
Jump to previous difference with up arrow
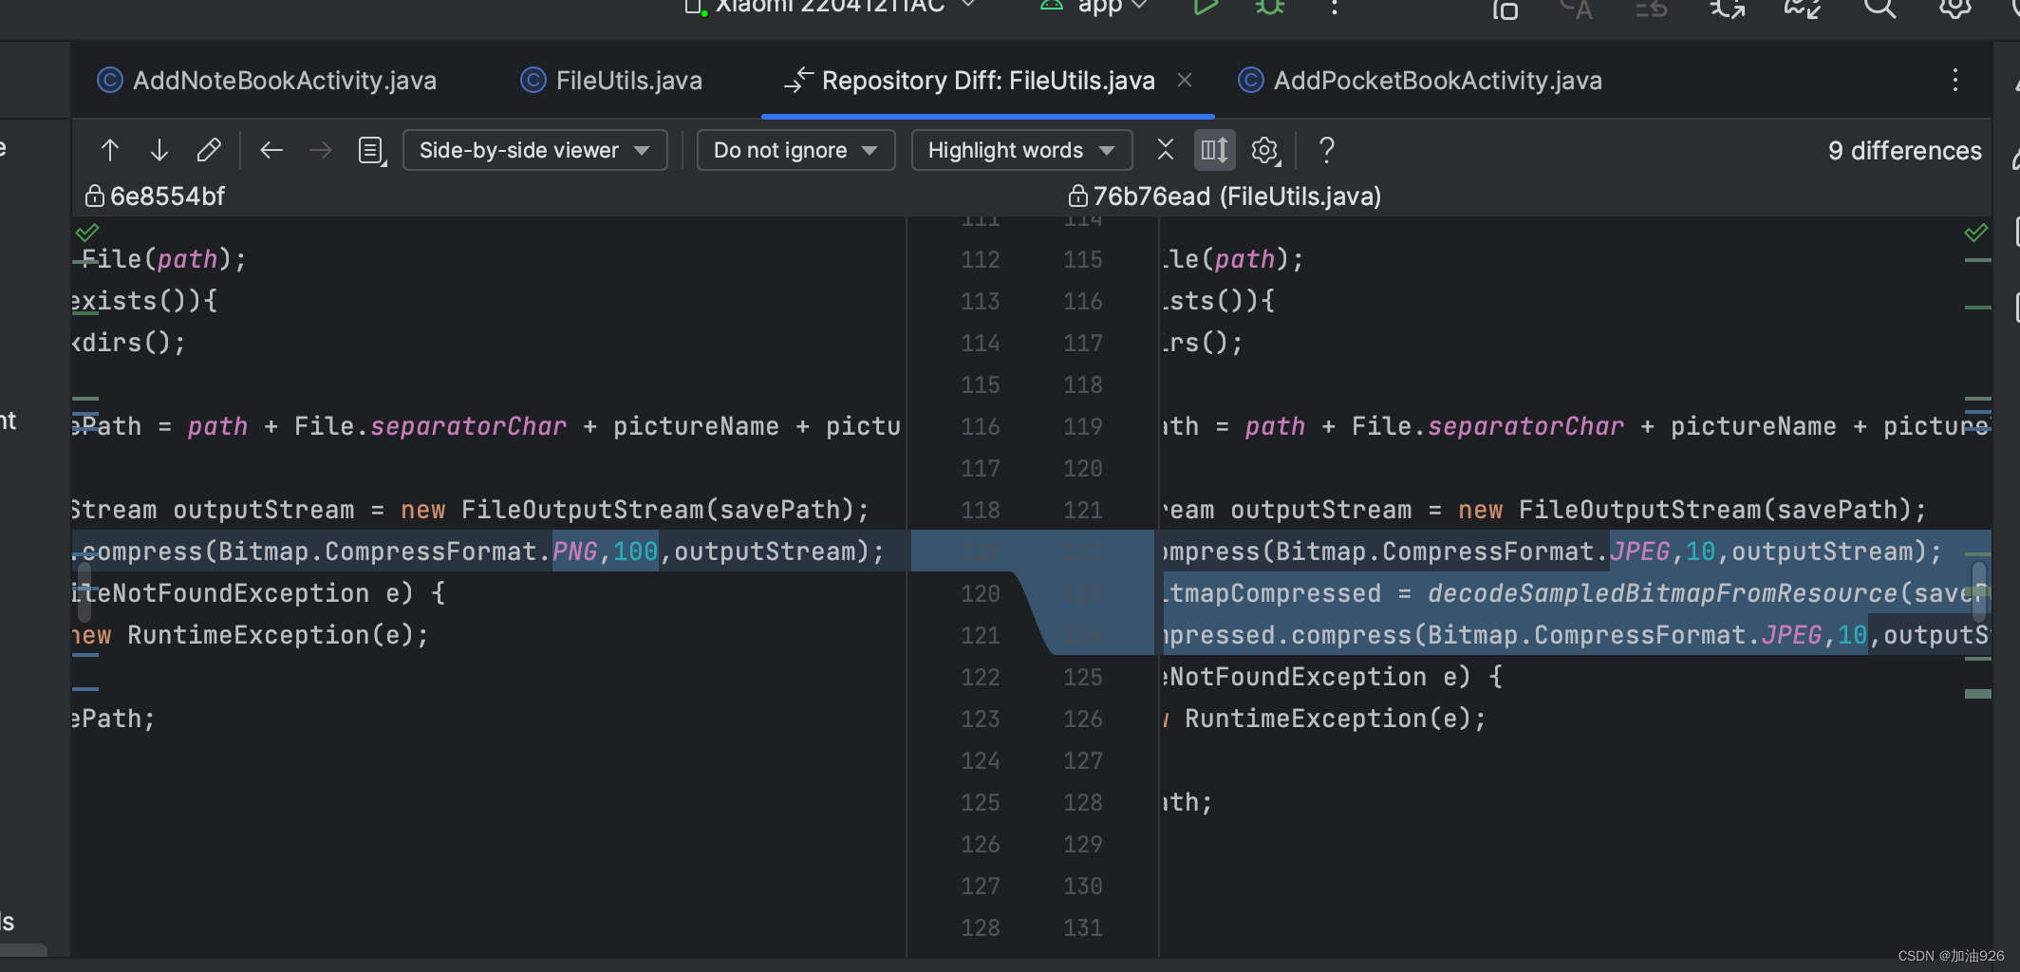(109, 149)
